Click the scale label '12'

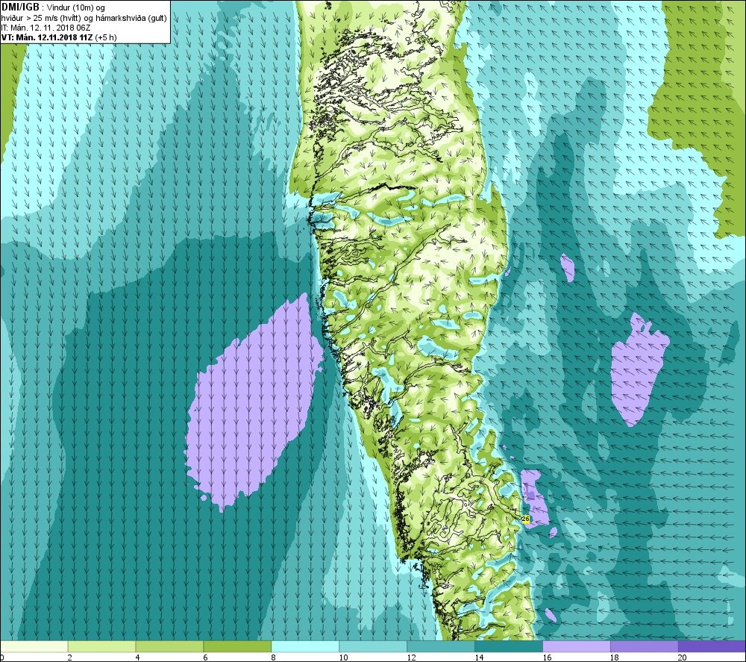point(412,658)
